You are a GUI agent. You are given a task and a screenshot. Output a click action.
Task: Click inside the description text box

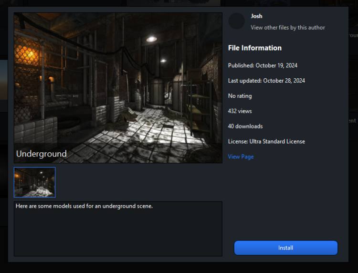click(x=118, y=229)
